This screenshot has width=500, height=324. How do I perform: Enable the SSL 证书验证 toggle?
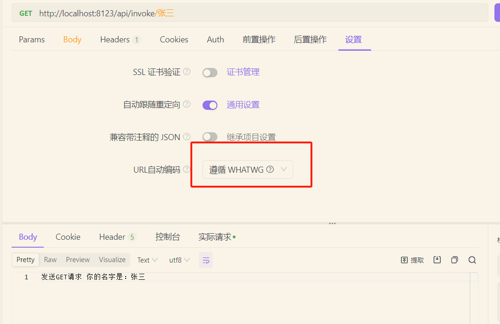pyautogui.click(x=210, y=73)
